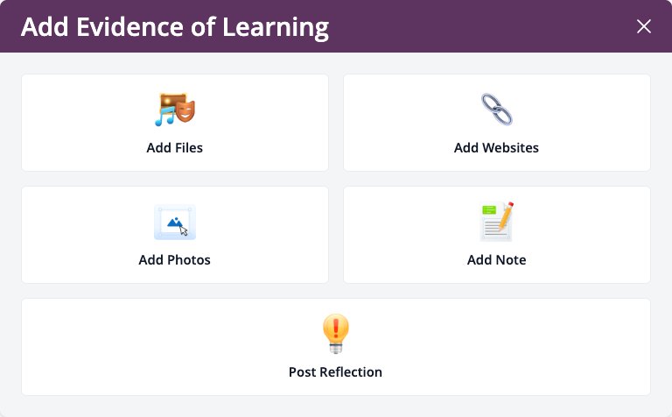Choose the Add Files label
This screenshot has height=417, width=672.
point(174,147)
